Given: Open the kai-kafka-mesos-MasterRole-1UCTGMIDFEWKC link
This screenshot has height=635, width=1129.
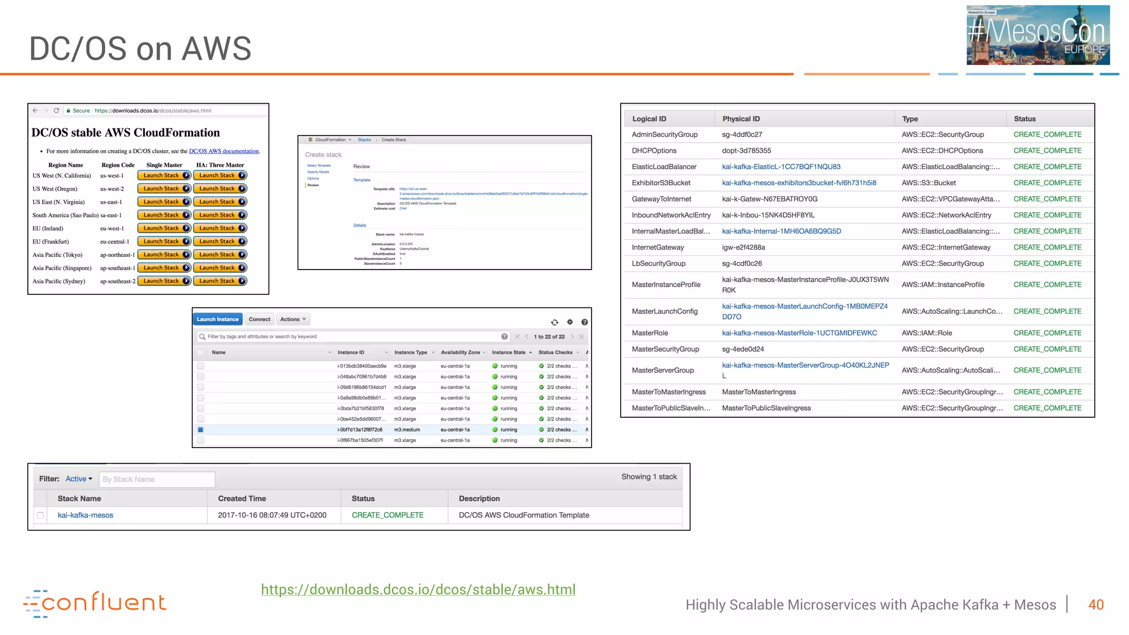Looking at the screenshot, I should [x=799, y=333].
